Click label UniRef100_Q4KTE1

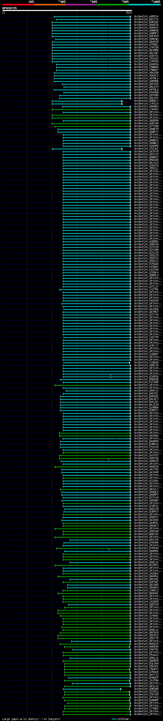tap(146, 394)
